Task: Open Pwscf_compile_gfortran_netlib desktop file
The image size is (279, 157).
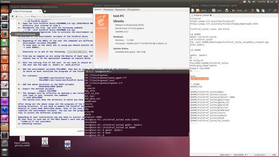Action: coord(22,141)
